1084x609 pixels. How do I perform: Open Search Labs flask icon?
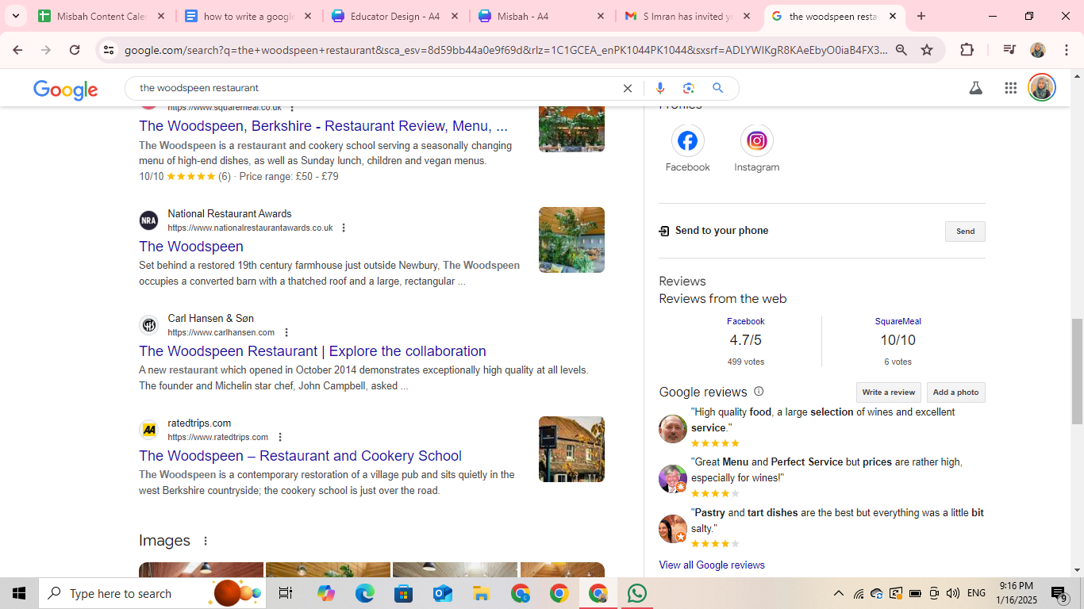(976, 88)
